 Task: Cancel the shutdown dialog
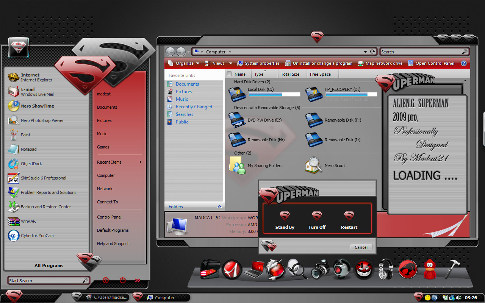click(361, 247)
